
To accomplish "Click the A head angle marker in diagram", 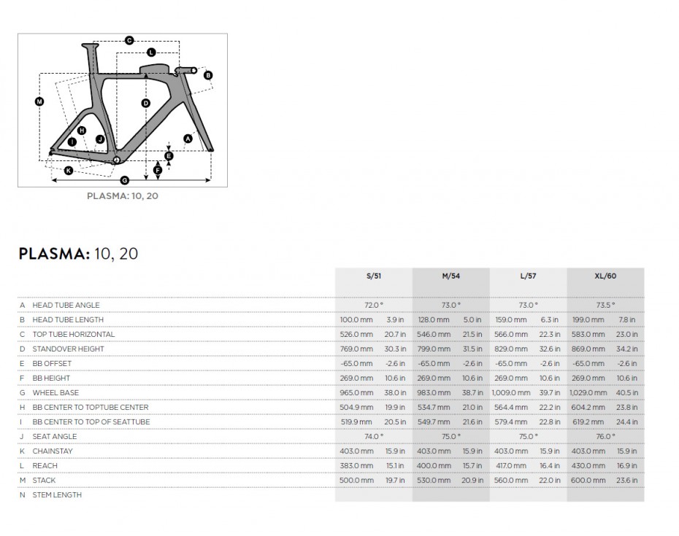I will point(188,139).
